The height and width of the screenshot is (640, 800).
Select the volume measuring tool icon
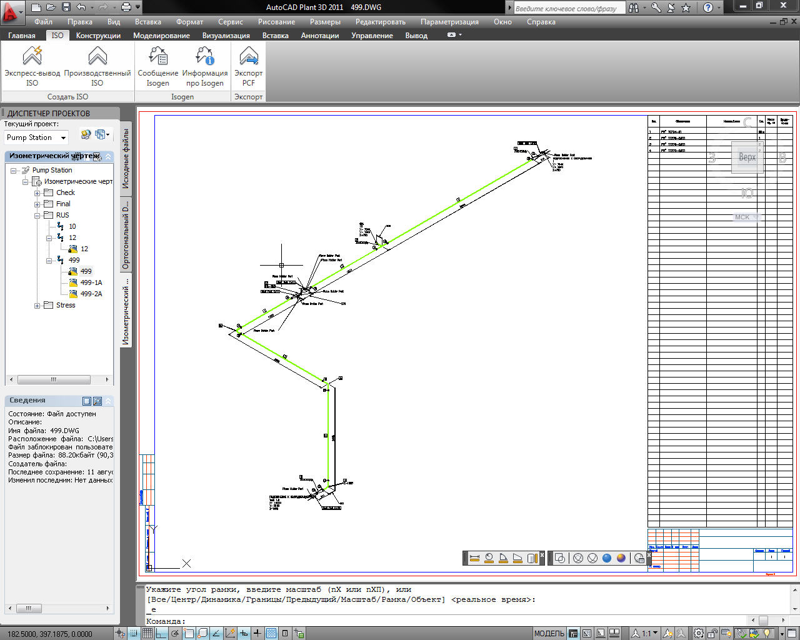point(532,558)
